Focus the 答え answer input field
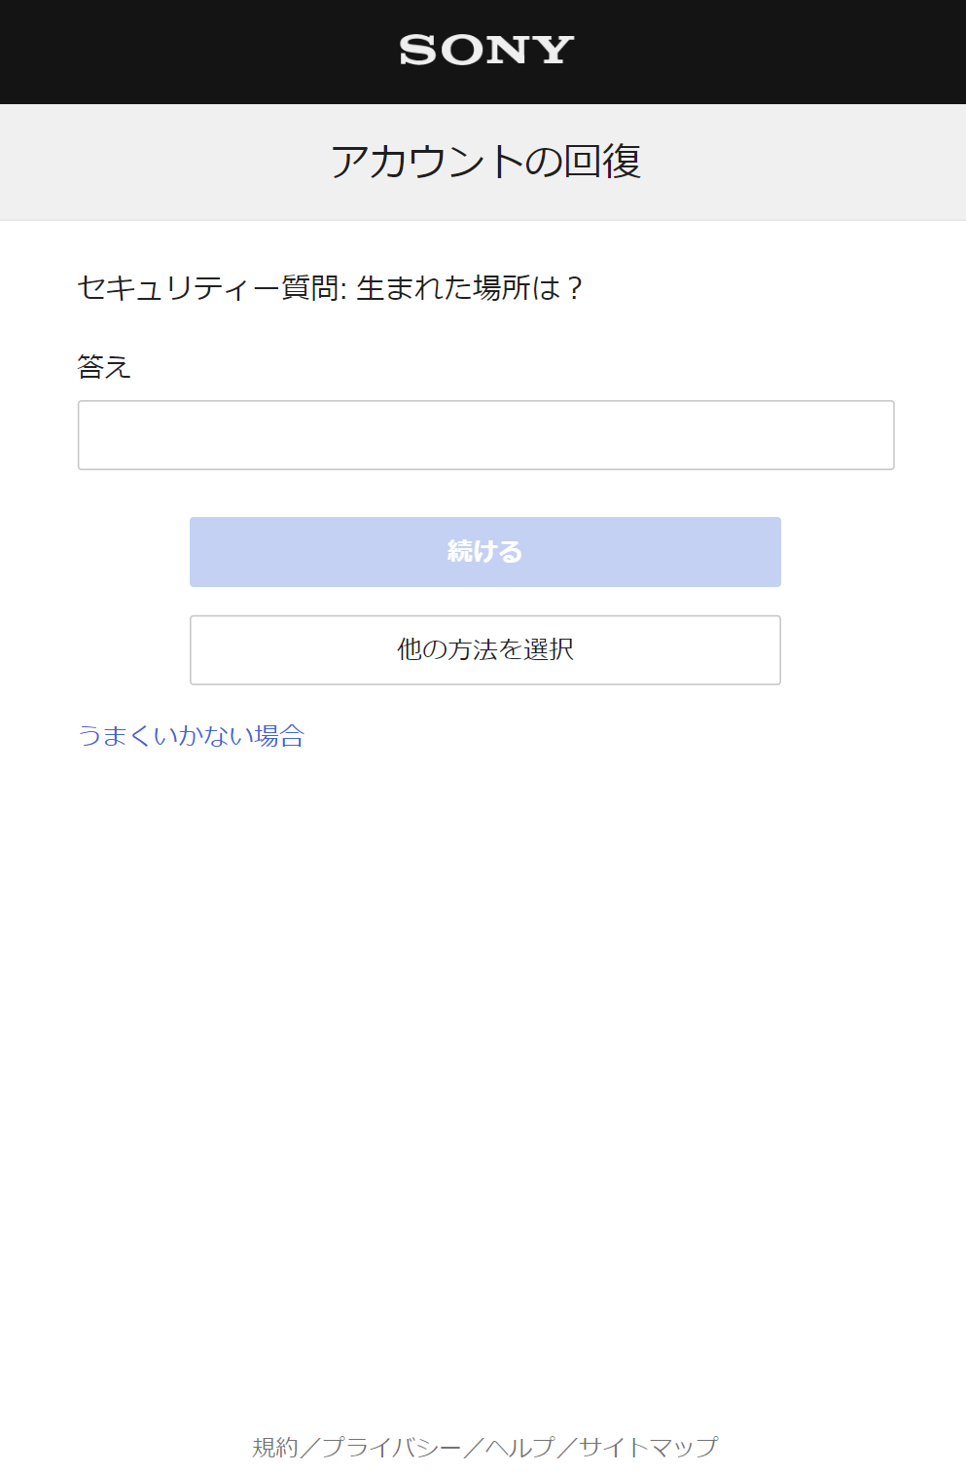966x1473 pixels. 485,435
